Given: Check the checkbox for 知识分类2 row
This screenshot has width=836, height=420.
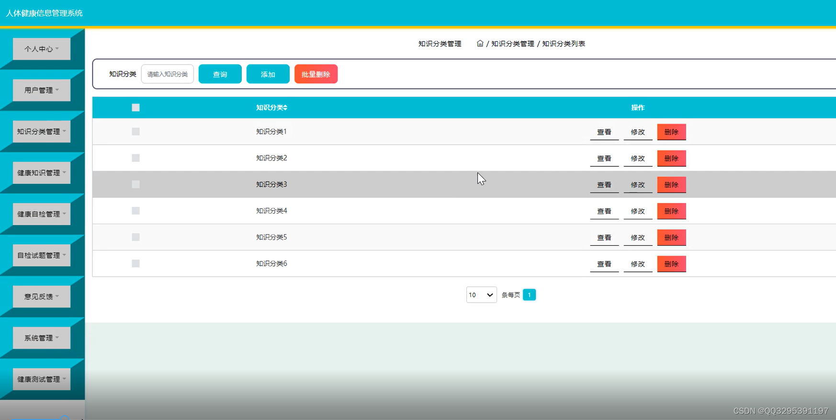Looking at the screenshot, I should coord(136,158).
